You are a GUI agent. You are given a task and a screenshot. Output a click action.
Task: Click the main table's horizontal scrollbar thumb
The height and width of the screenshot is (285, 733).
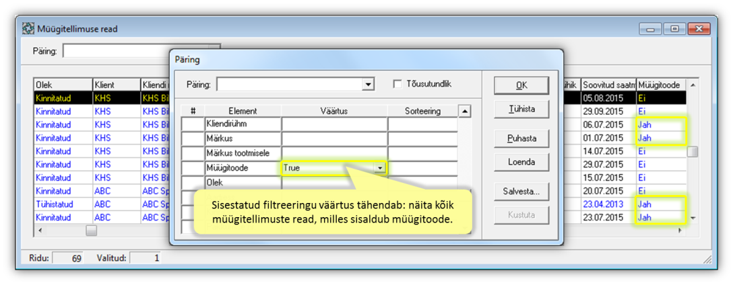pyautogui.click(x=92, y=231)
